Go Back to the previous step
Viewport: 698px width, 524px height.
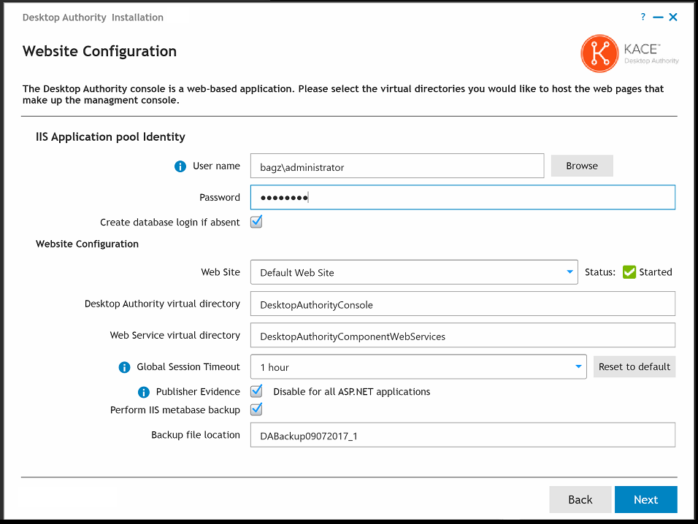(x=580, y=499)
